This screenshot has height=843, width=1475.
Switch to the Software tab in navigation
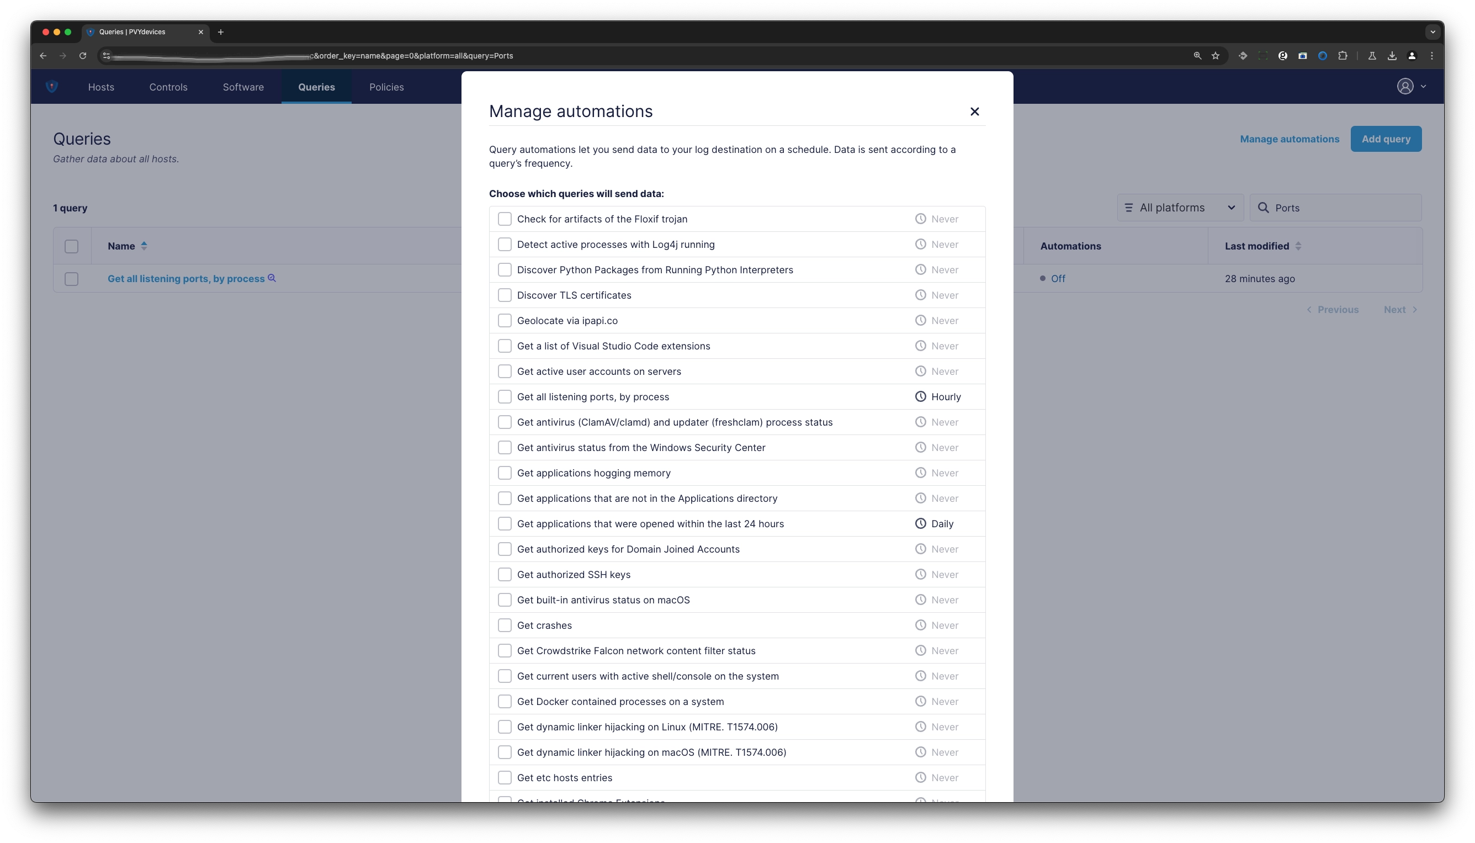click(x=243, y=86)
